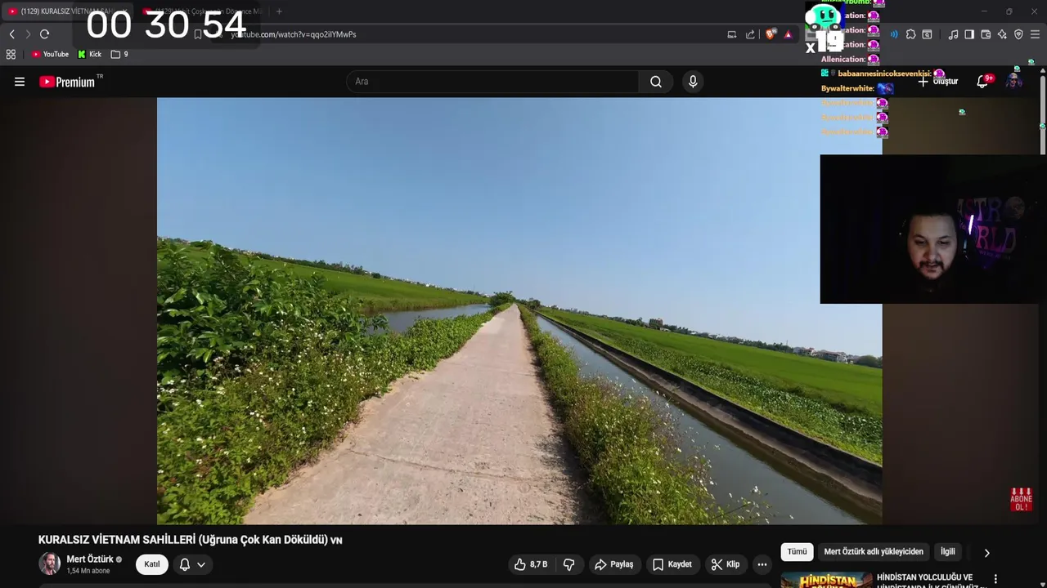Open Mert Öztürk channel avatar

pos(50,563)
